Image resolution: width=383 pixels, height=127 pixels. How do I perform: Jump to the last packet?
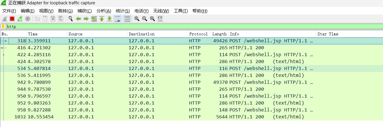pyautogui.click(x=109, y=19)
